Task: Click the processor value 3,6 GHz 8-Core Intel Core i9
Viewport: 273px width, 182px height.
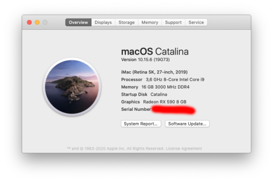Action: point(175,79)
